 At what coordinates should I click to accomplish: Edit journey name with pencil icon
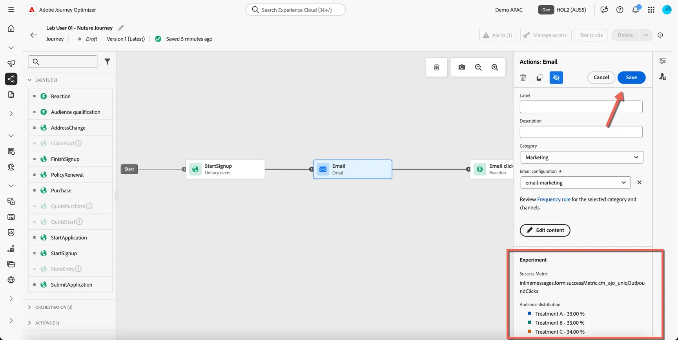[121, 28]
